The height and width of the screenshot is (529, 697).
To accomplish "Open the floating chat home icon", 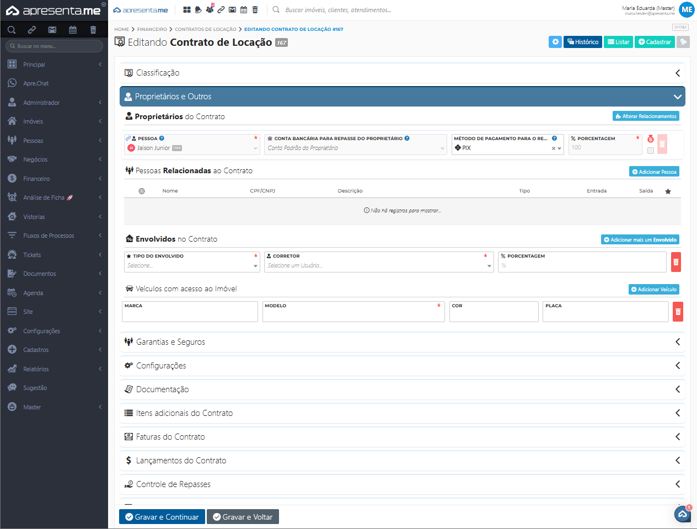I will coord(683,514).
